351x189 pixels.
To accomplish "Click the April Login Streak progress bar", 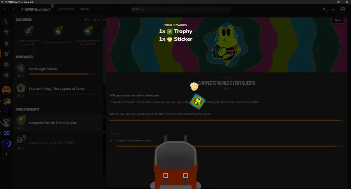I will coord(64,74).
